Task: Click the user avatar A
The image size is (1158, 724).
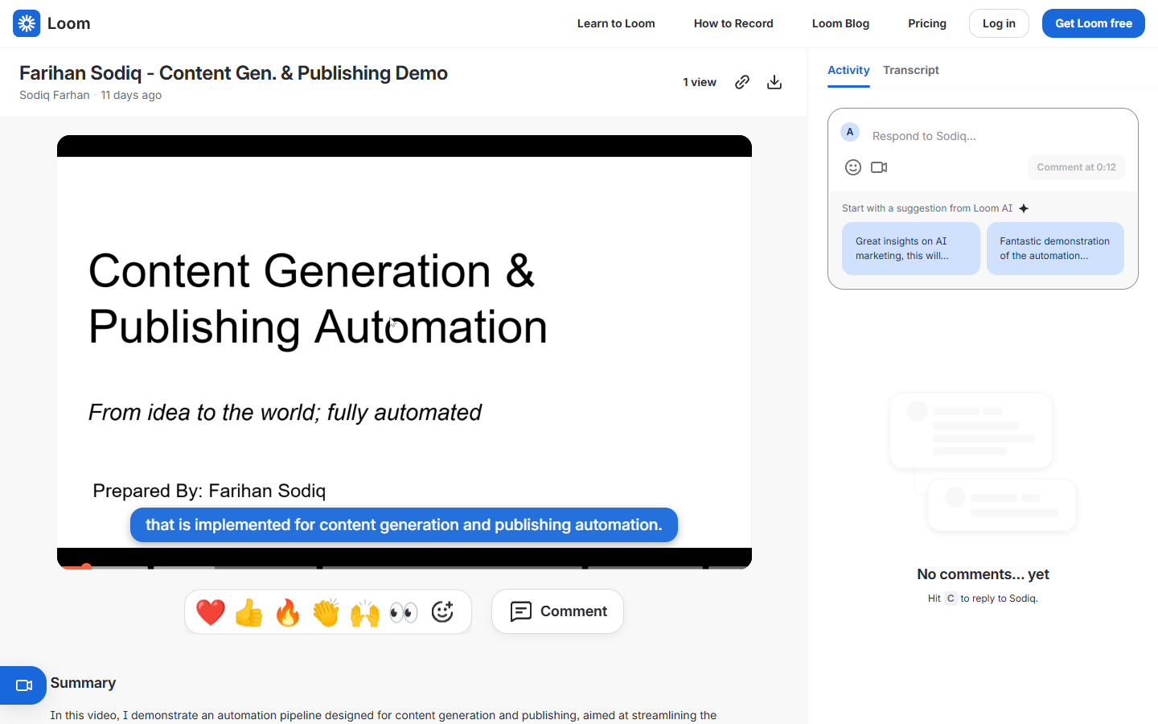Action: (x=850, y=132)
